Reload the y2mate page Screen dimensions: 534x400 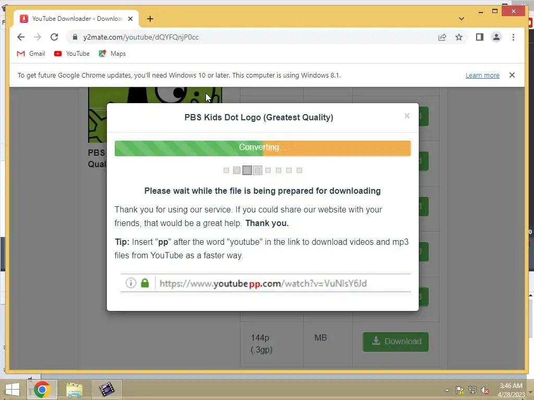54,37
